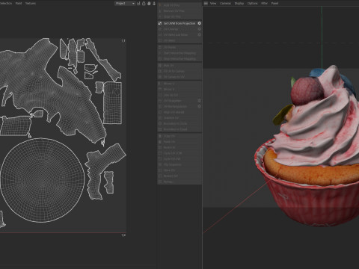
Task: Click the 3D viewport hamburger menu icon
Action: coord(206,3)
